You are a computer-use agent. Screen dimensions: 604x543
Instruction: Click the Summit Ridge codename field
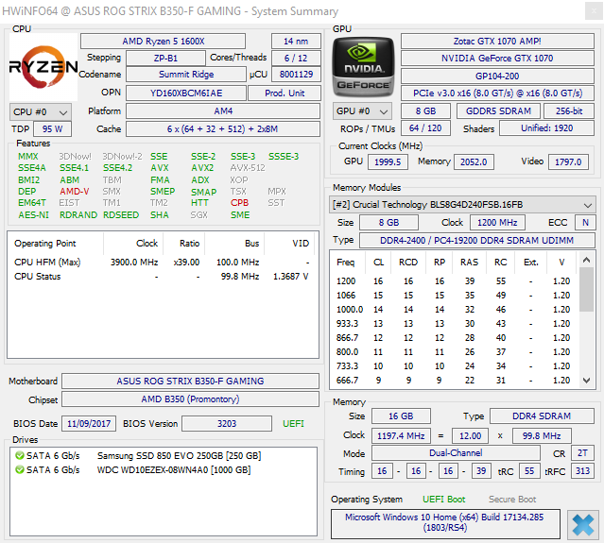tap(186, 75)
